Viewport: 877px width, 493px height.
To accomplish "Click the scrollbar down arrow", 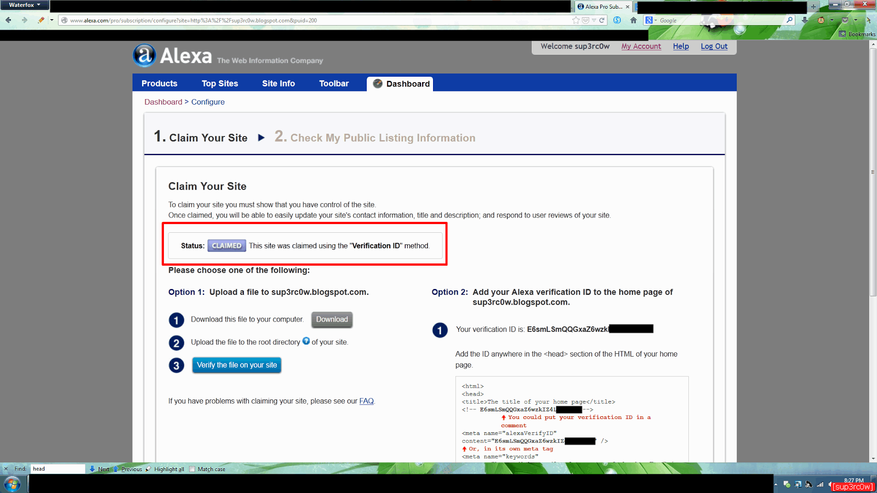I will pos(873,458).
